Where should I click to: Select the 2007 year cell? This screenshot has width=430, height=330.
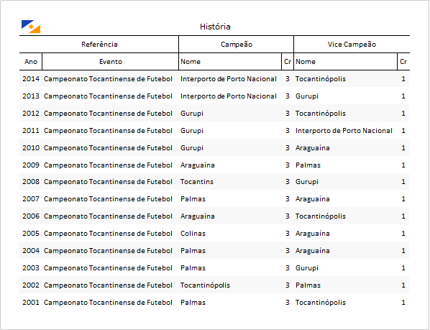pyautogui.click(x=31, y=199)
